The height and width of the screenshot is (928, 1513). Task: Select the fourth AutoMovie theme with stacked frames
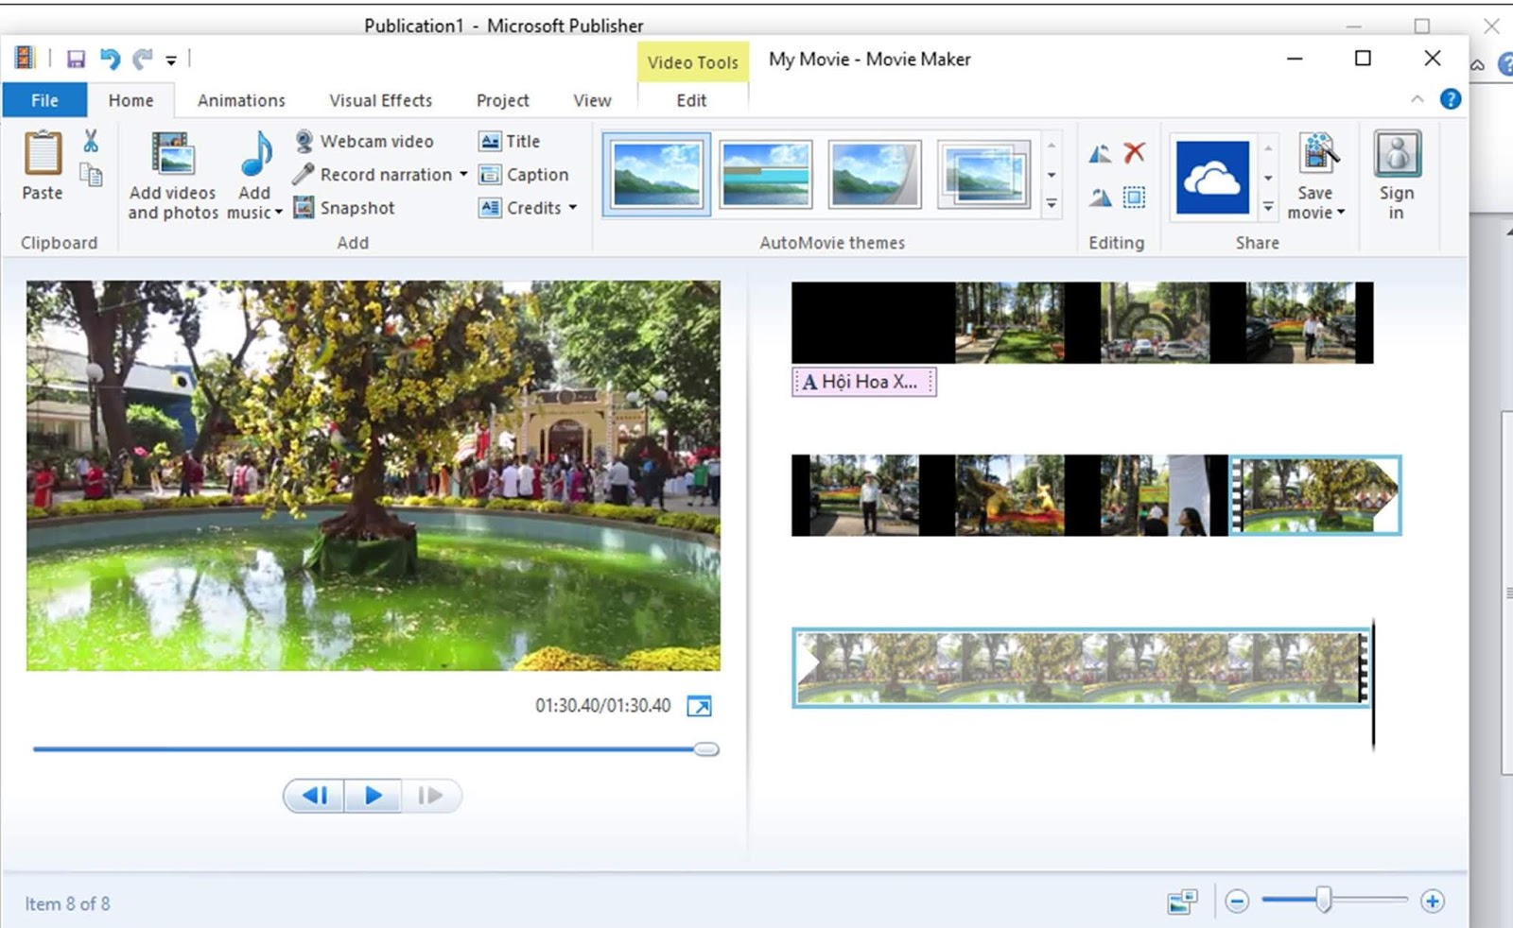click(983, 174)
